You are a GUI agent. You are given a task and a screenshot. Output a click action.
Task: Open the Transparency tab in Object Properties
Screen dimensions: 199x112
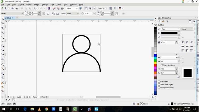click(x=167, y=21)
